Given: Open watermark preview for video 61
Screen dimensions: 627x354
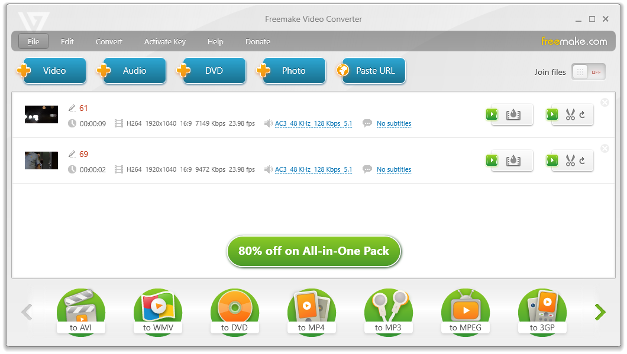Looking at the screenshot, I should 509,115.
